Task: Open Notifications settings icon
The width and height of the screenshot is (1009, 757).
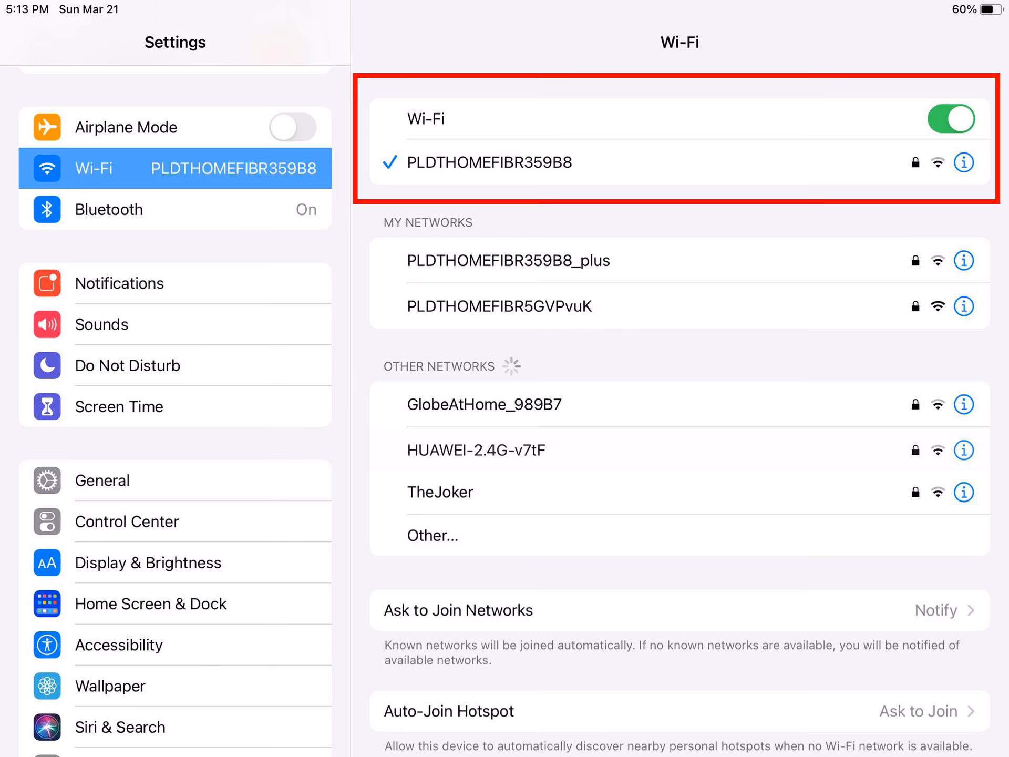Action: click(x=47, y=283)
